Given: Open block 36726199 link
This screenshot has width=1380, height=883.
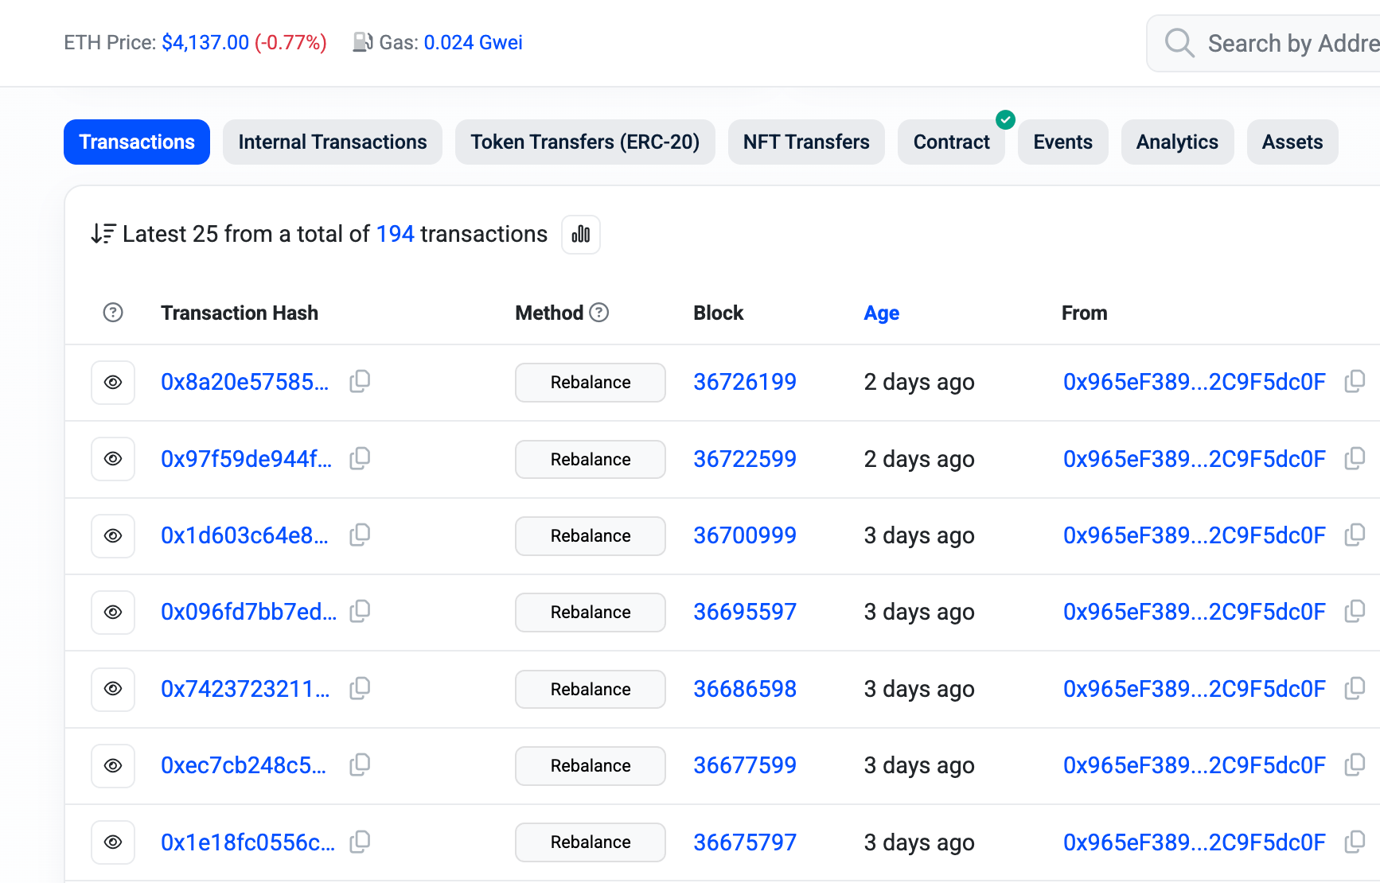Looking at the screenshot, I should [x=744, y=383].
